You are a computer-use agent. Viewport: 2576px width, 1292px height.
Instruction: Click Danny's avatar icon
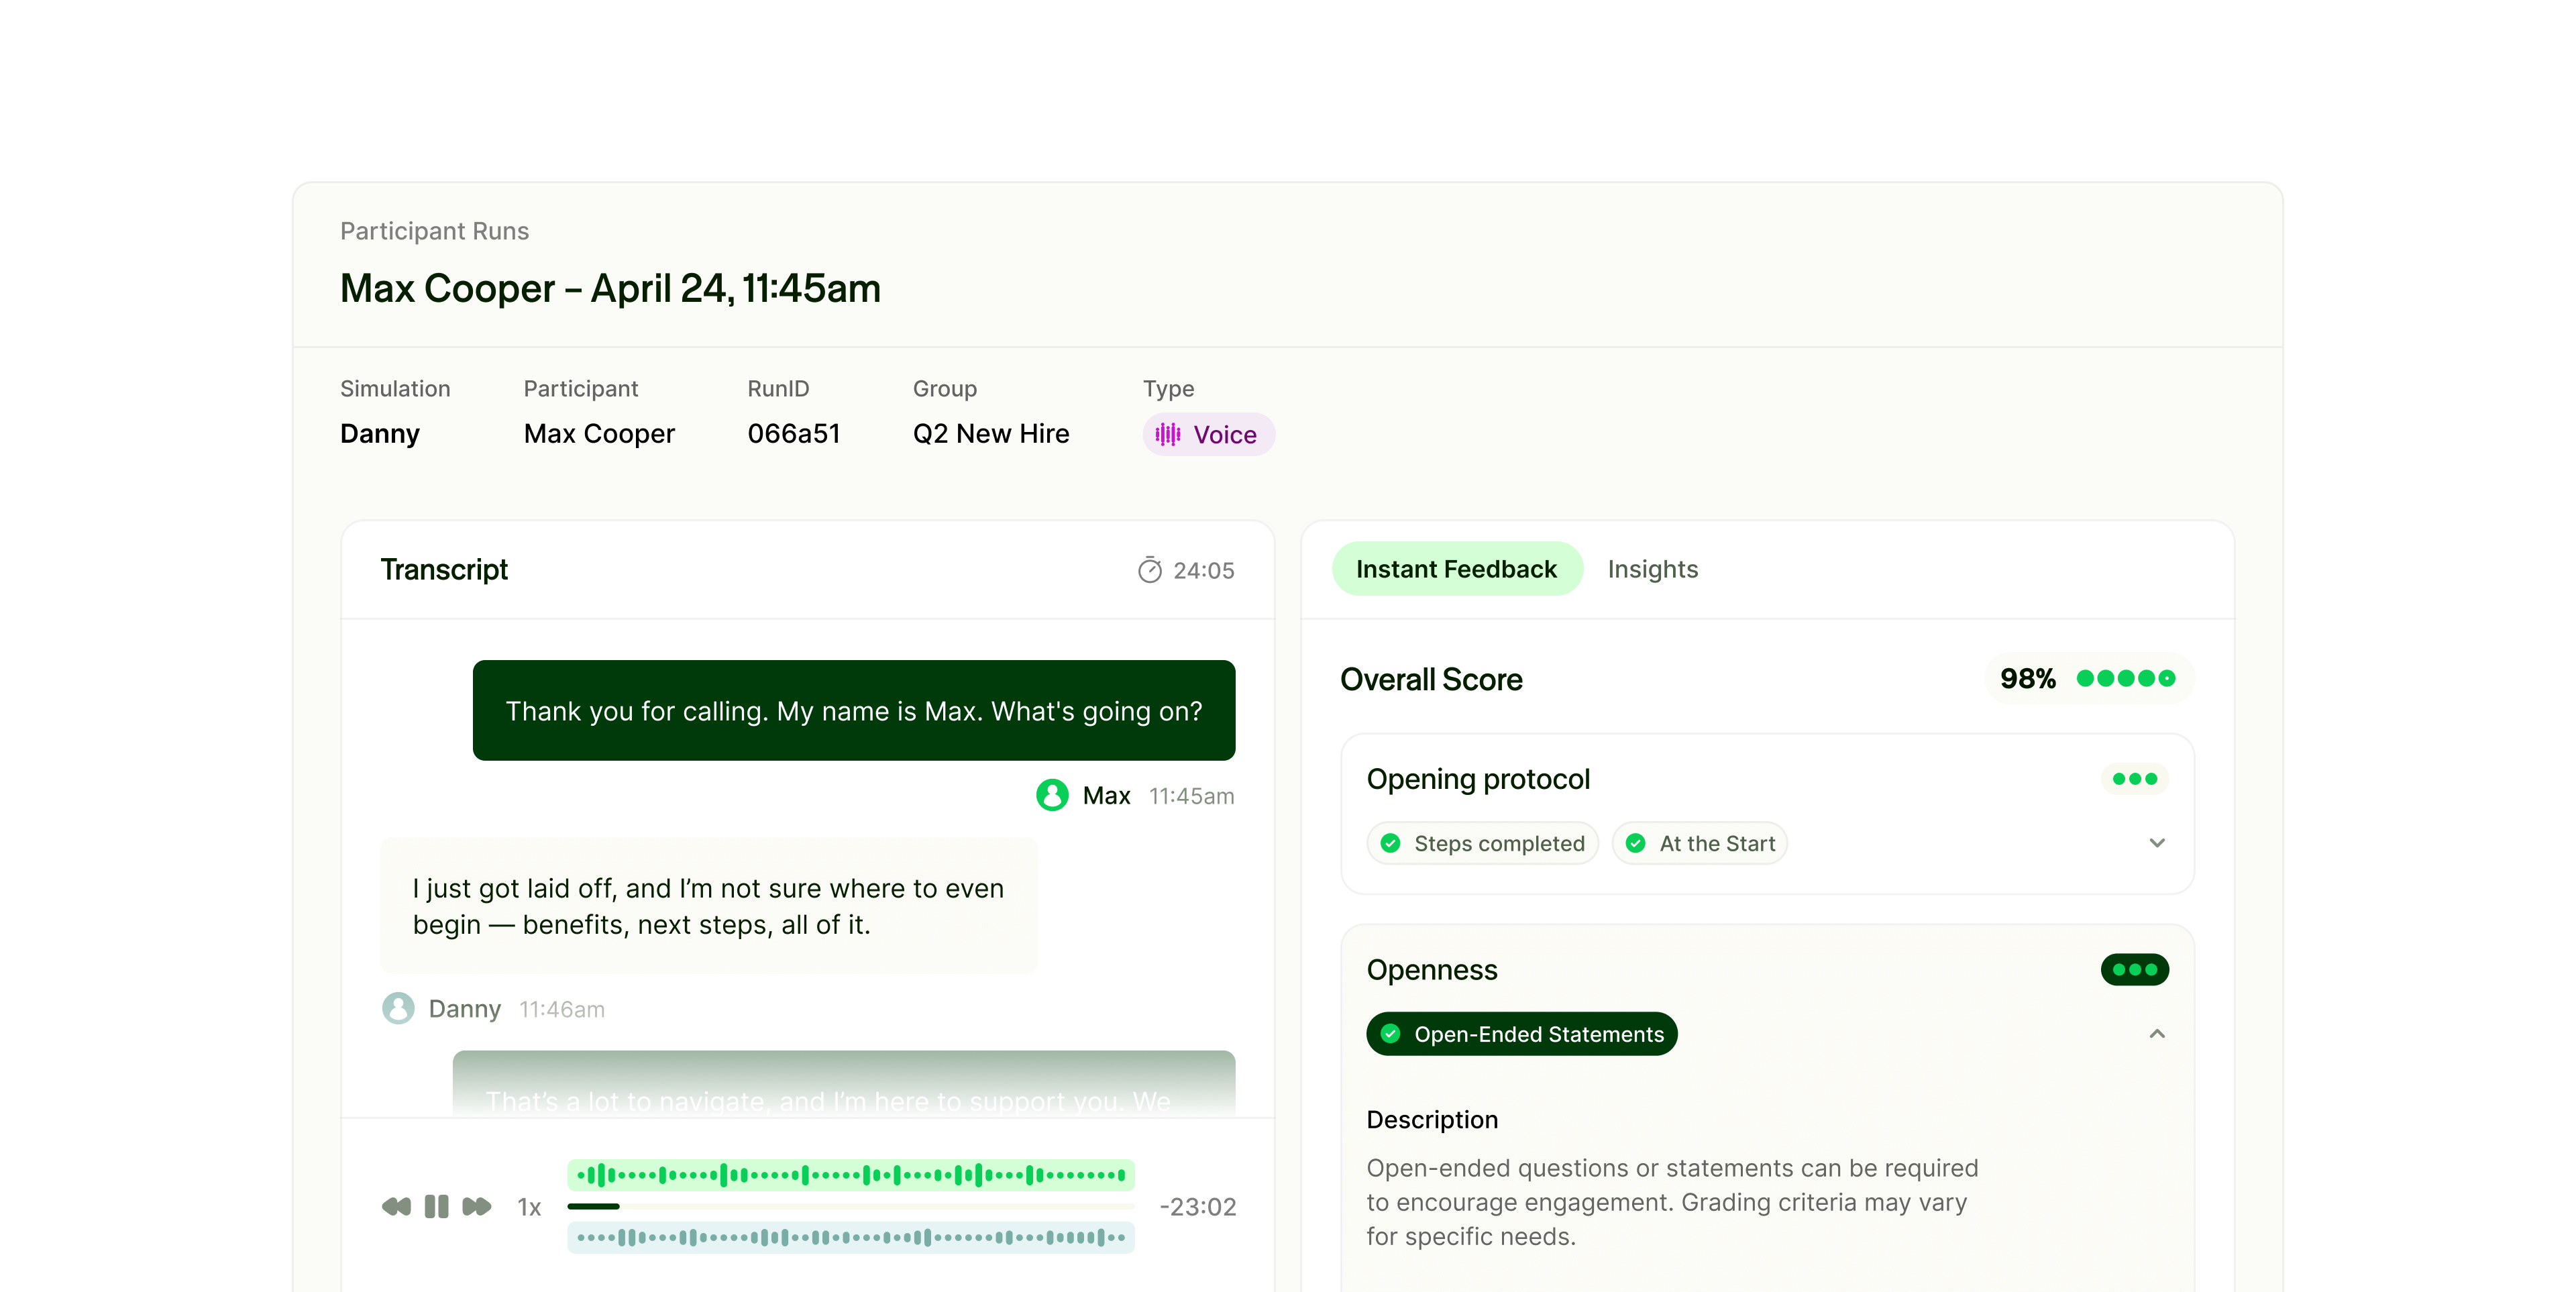(398, 1008)
